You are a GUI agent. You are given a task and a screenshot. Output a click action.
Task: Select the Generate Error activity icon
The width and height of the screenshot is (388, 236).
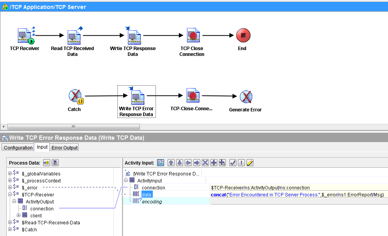246,97
